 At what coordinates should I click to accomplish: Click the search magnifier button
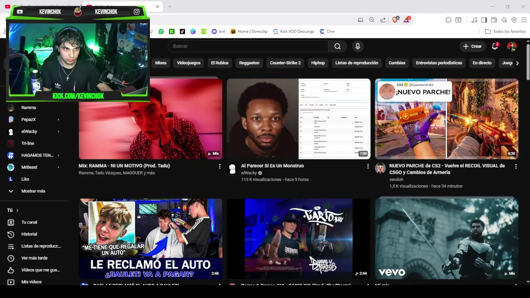point(337,46)
